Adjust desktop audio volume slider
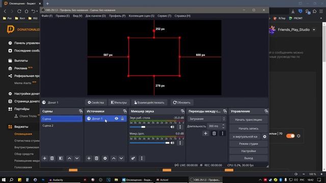The width and height of the screenshot is (326, 183). click(x=143, y=127)
